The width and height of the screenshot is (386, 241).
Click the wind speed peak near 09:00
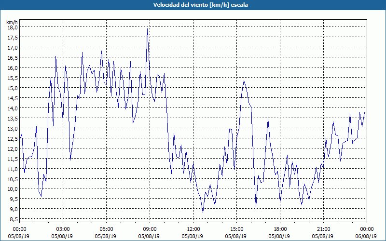click(x=147, y=29)
